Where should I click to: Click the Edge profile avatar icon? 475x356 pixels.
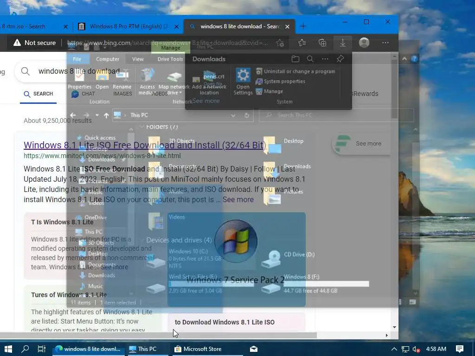coord(364,43)
